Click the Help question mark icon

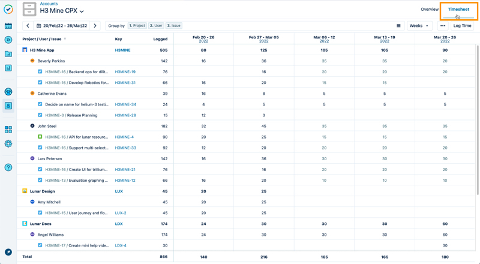(x=8, y=167)
